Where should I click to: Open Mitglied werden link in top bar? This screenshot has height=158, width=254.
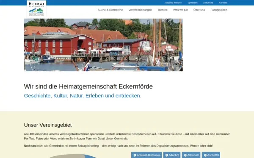coord(173,3)
